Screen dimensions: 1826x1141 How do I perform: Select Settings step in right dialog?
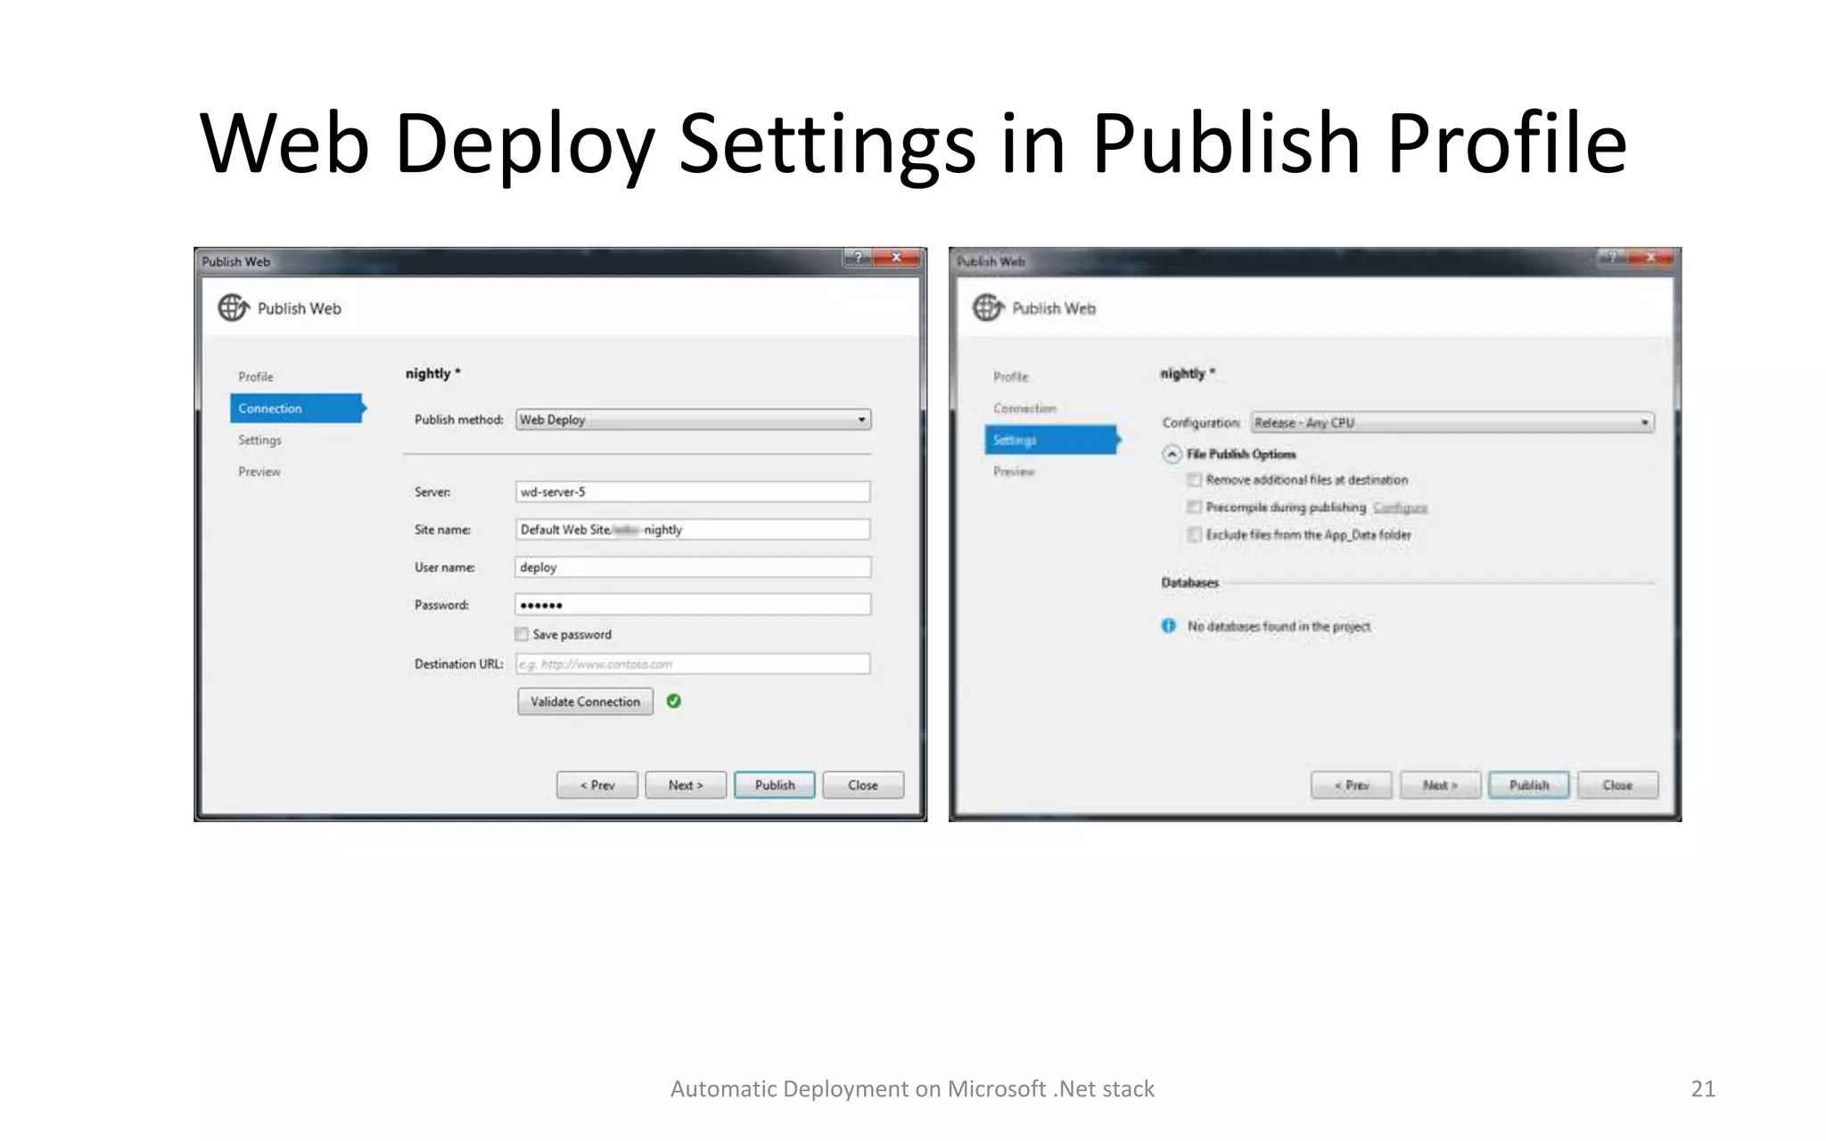tap(1052, 440)
